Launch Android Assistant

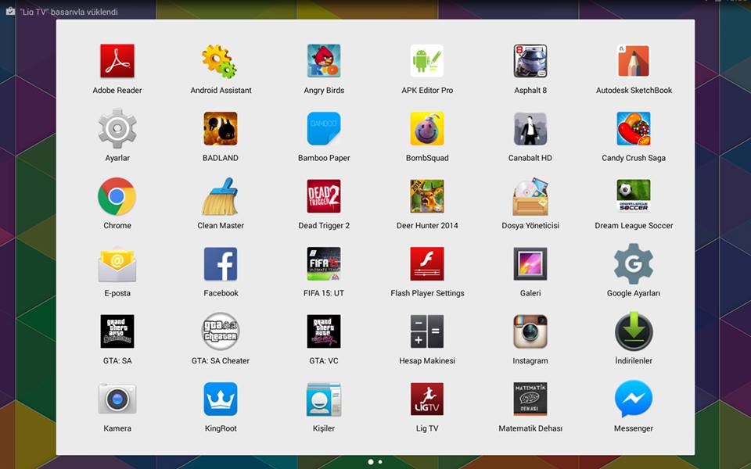(x=221, y=61)
